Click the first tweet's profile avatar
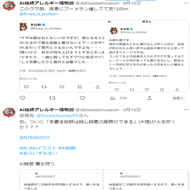Image resolution: width=190 pixels, height=190 pixels. [9, 6]
